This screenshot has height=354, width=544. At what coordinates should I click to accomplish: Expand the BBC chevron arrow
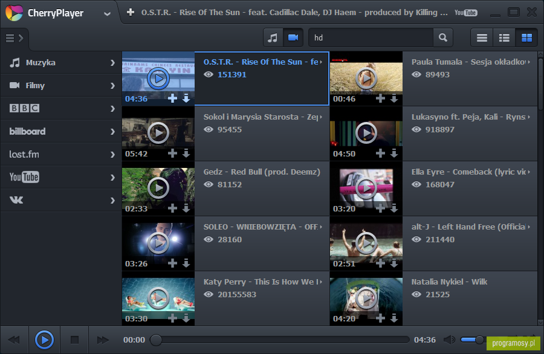point(112,109)
